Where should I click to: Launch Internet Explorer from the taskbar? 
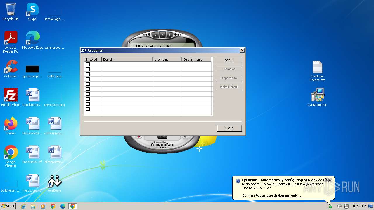click(23, 206)
